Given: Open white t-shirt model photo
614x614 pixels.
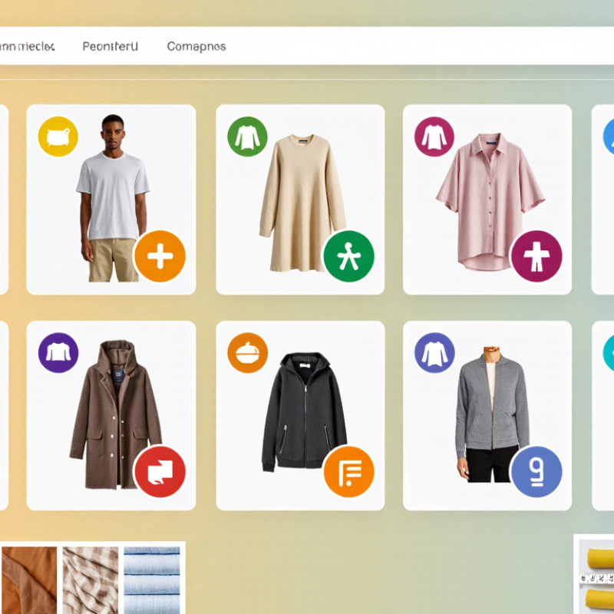Looking at the screenshot, I should click(x=113, y=198).
